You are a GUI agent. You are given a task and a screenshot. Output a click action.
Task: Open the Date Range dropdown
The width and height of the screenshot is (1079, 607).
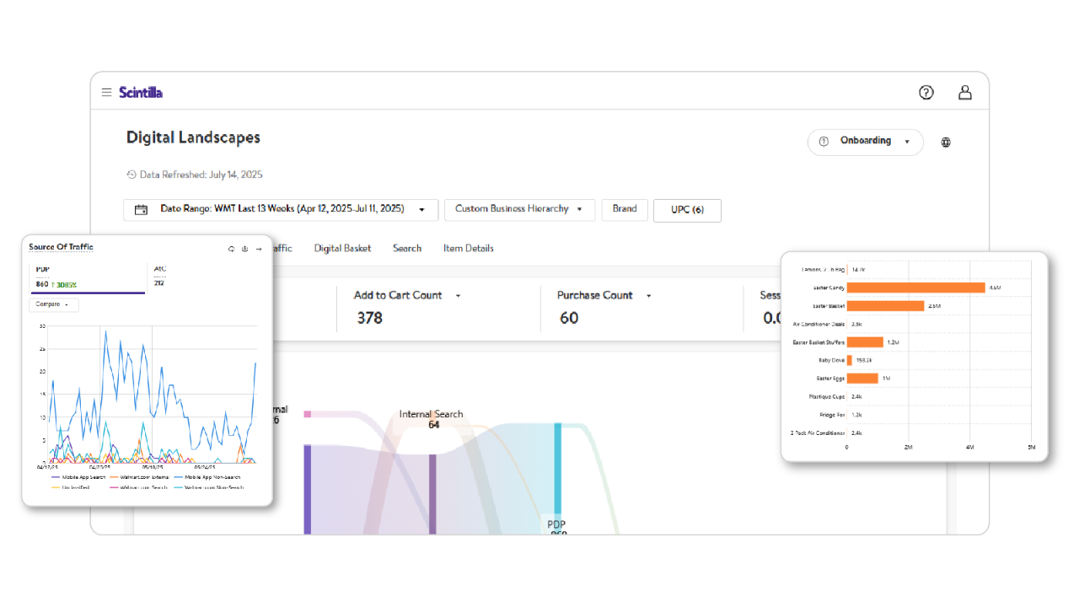point(281,209)
